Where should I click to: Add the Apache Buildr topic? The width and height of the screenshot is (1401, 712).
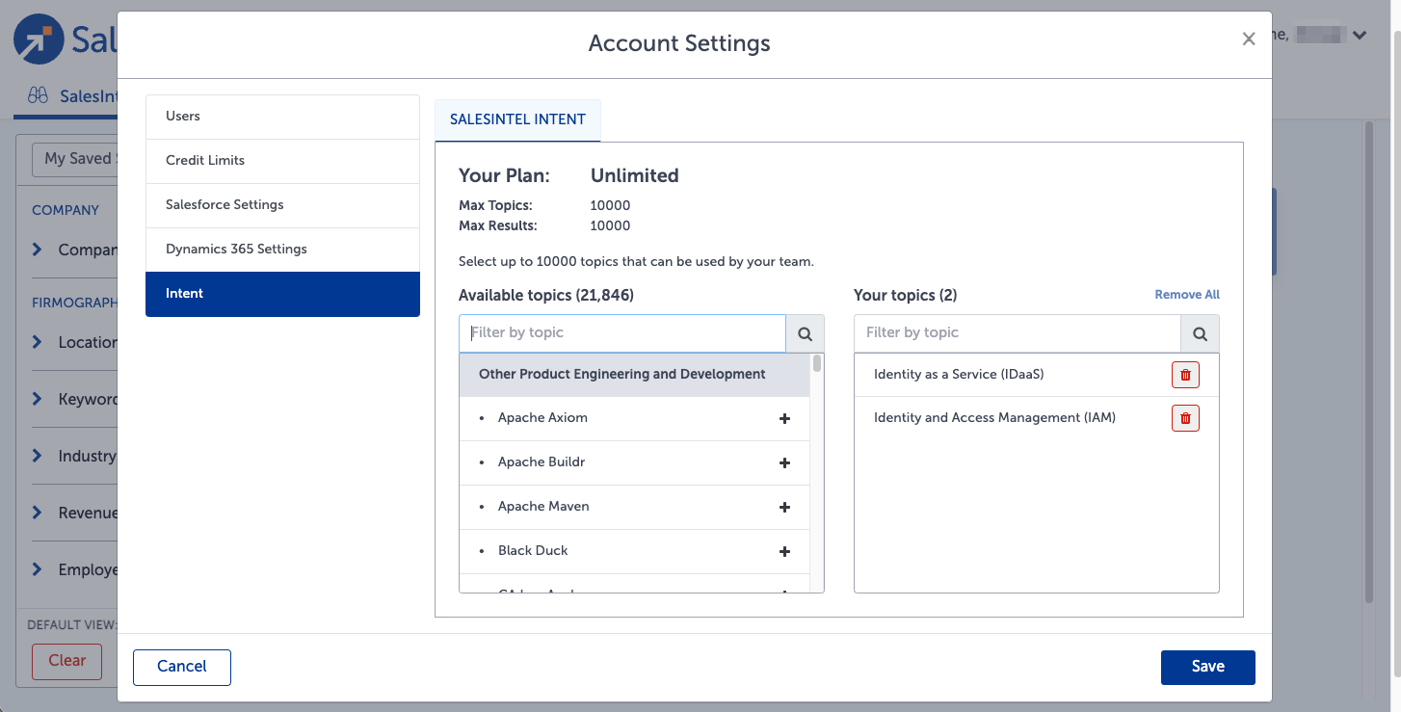click(784, 463)
